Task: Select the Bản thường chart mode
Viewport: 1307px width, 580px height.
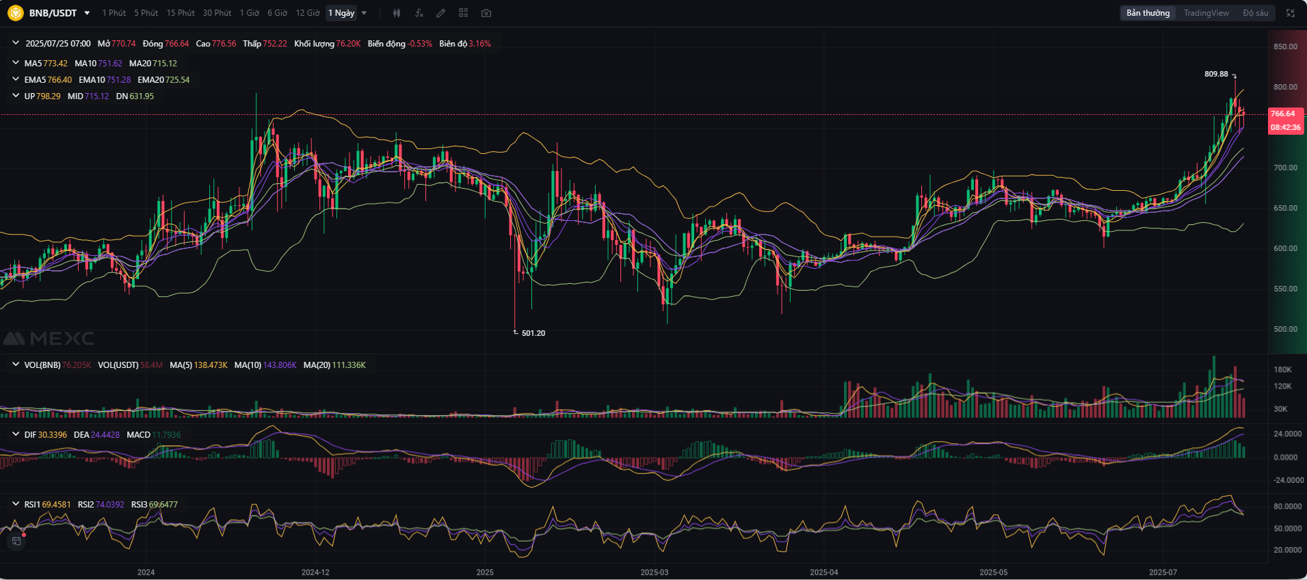Action: (x=1148, y=13)
